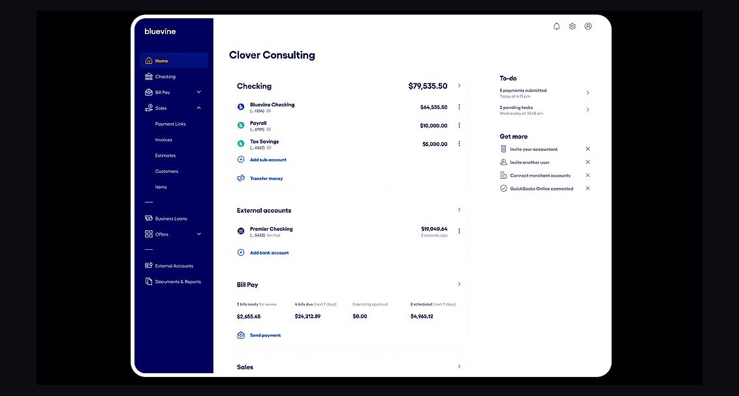
Task: Open Payment Links under Sales
Action: click(x=170, y=124)
